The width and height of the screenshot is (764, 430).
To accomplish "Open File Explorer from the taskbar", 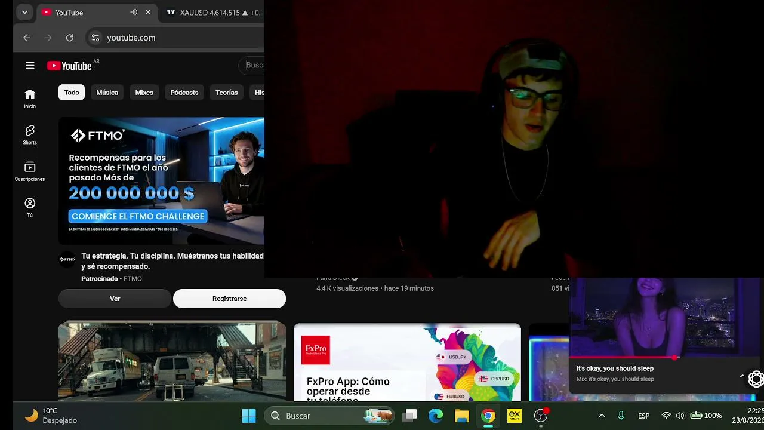I will (x=462, y=416).
